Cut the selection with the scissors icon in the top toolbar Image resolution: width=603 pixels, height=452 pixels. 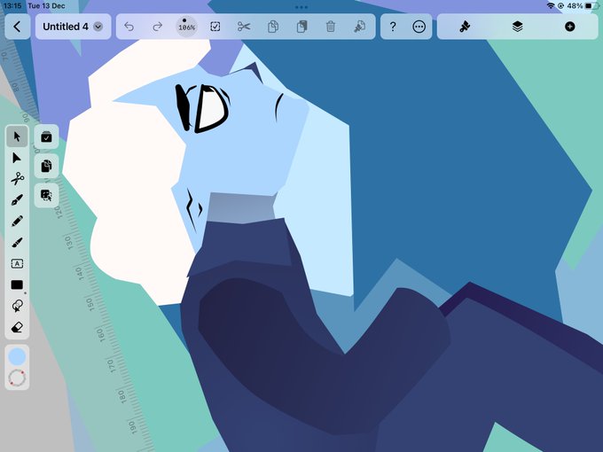[244, 27]
